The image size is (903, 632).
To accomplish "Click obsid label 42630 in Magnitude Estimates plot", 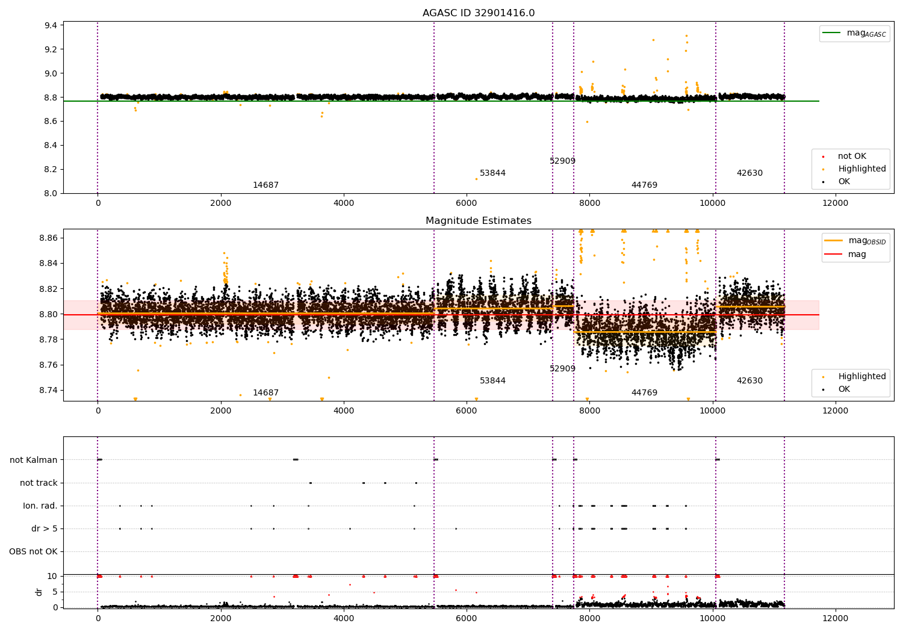I will point(749,381).
